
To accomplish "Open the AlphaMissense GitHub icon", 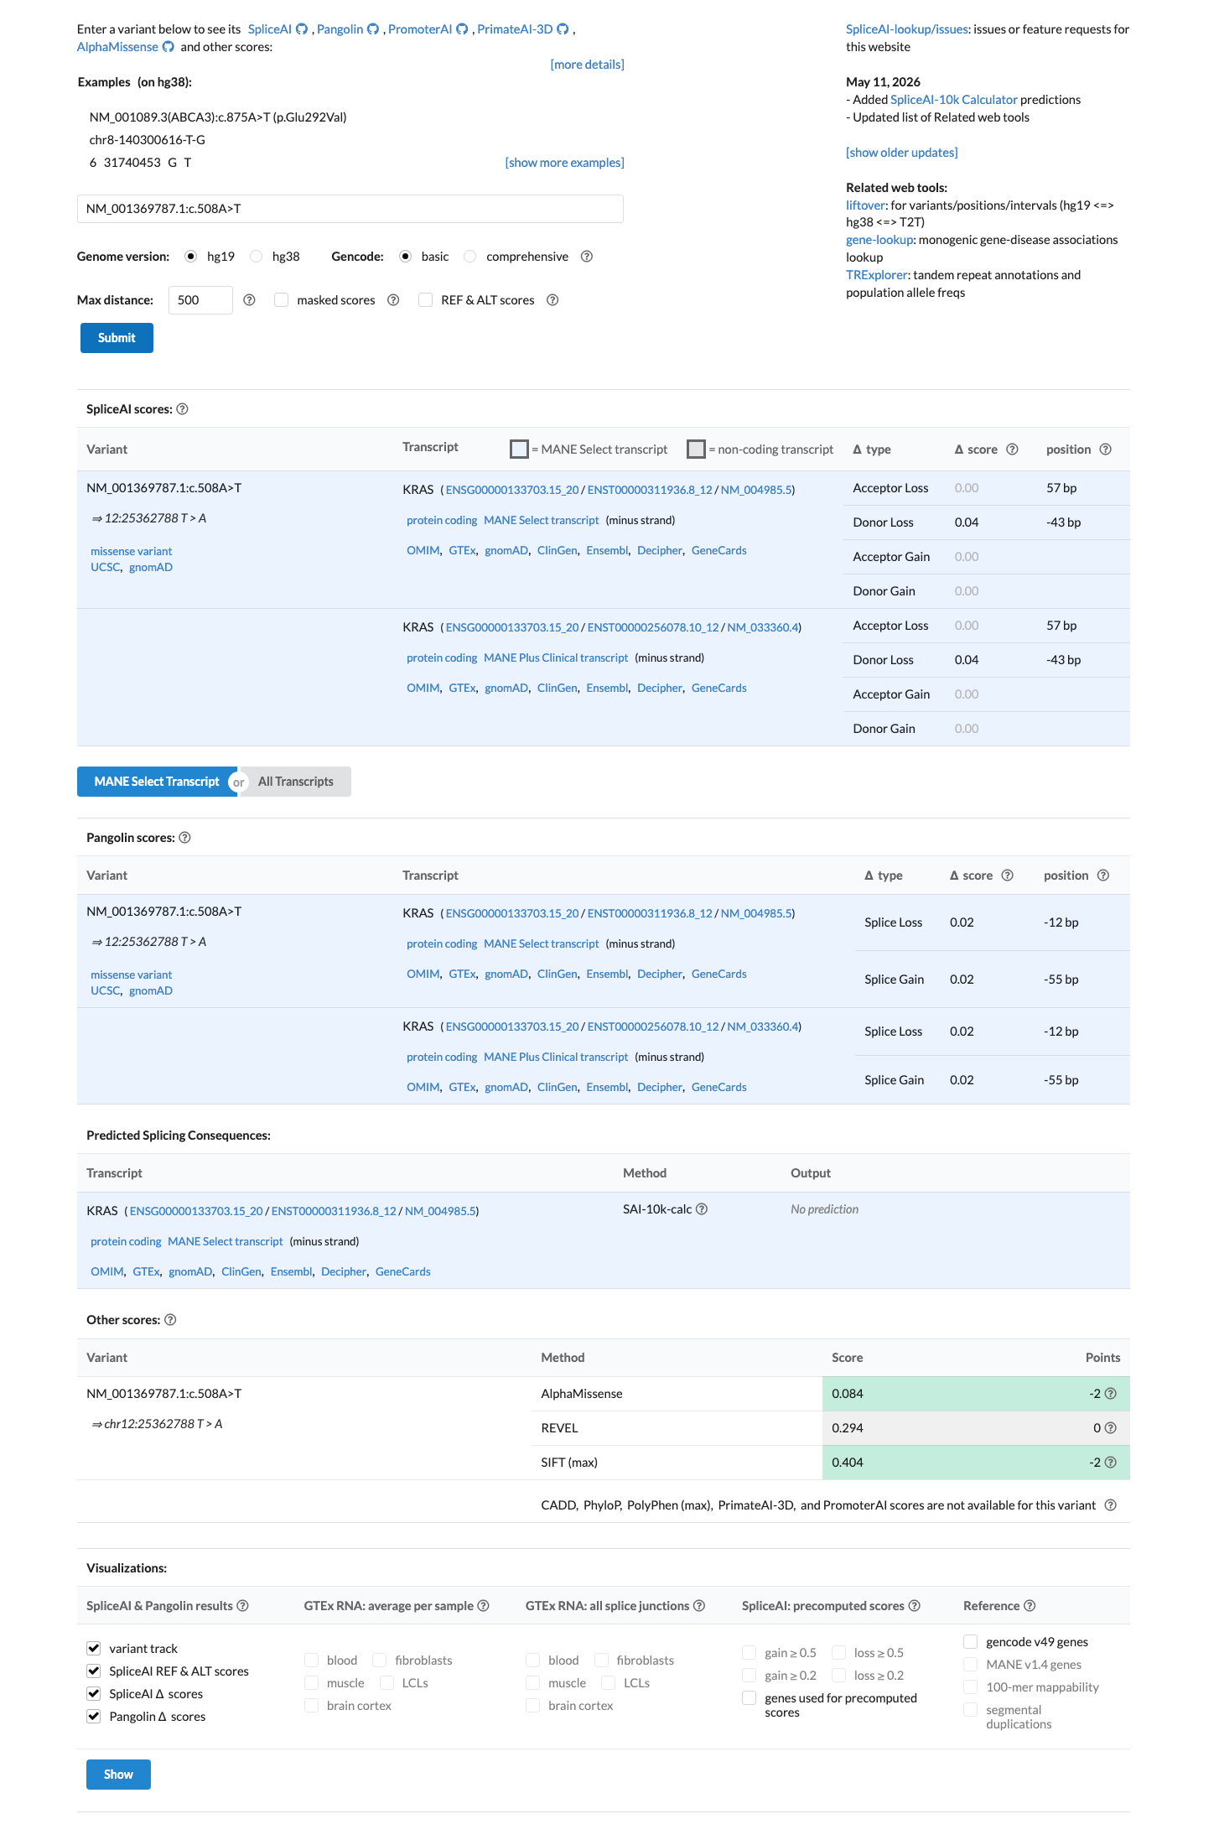I will click(168, 47).
